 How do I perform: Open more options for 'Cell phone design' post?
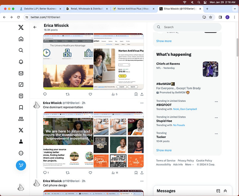click(x=142, y=181)
